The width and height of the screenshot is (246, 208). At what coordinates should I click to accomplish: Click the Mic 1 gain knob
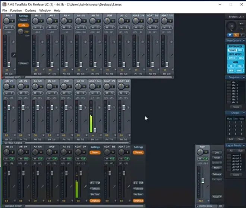coord(21,32)
